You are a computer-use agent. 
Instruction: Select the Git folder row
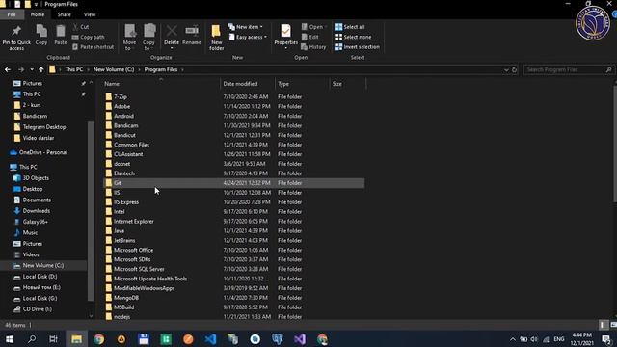233,183
